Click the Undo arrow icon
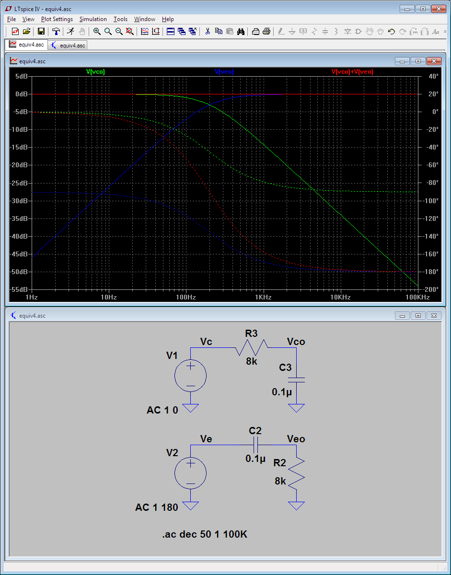Viewport: 451px width, 575px height. pos(391,31)
